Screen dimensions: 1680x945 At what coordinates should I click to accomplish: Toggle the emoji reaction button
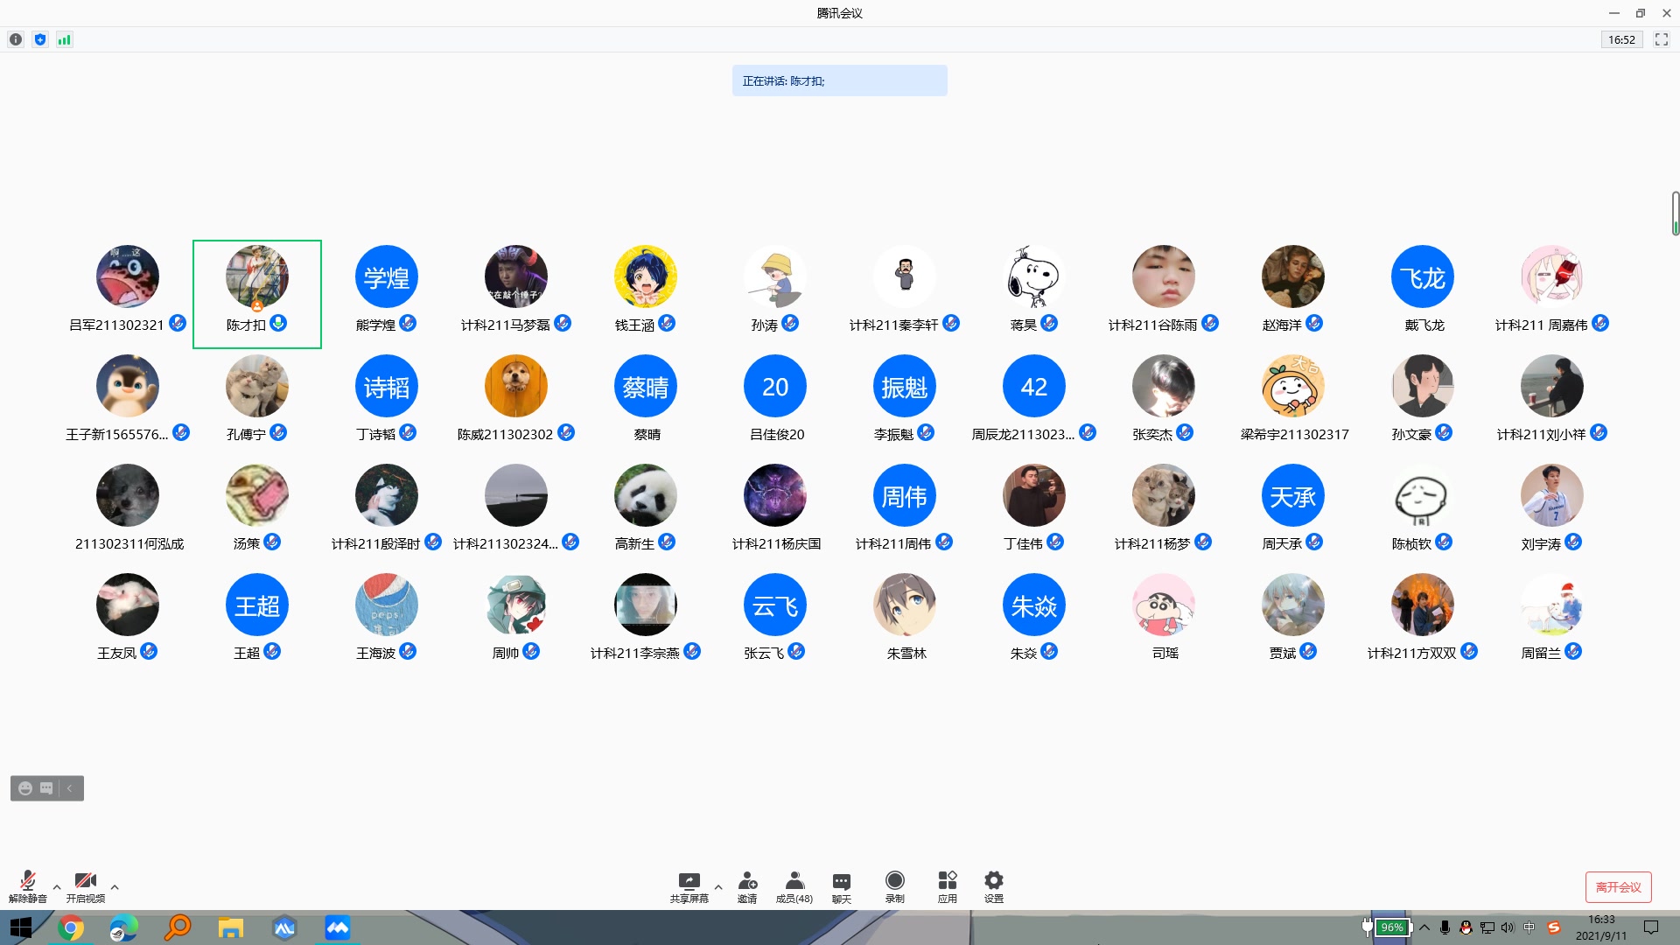25,788
